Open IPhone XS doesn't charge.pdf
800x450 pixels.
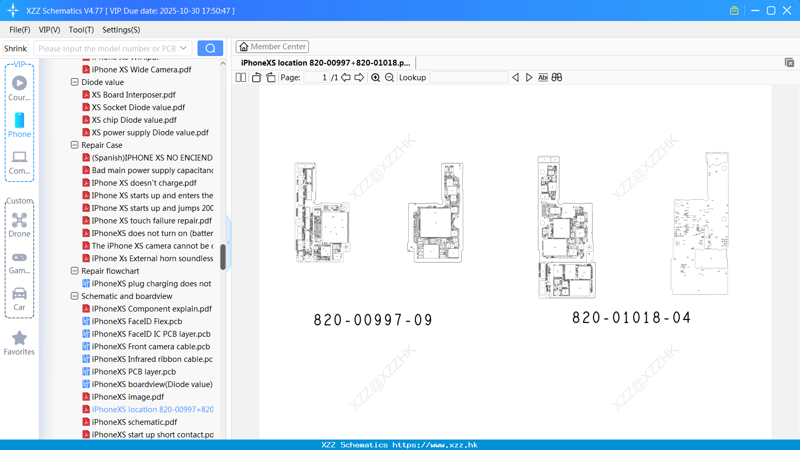tap(144, 183)
